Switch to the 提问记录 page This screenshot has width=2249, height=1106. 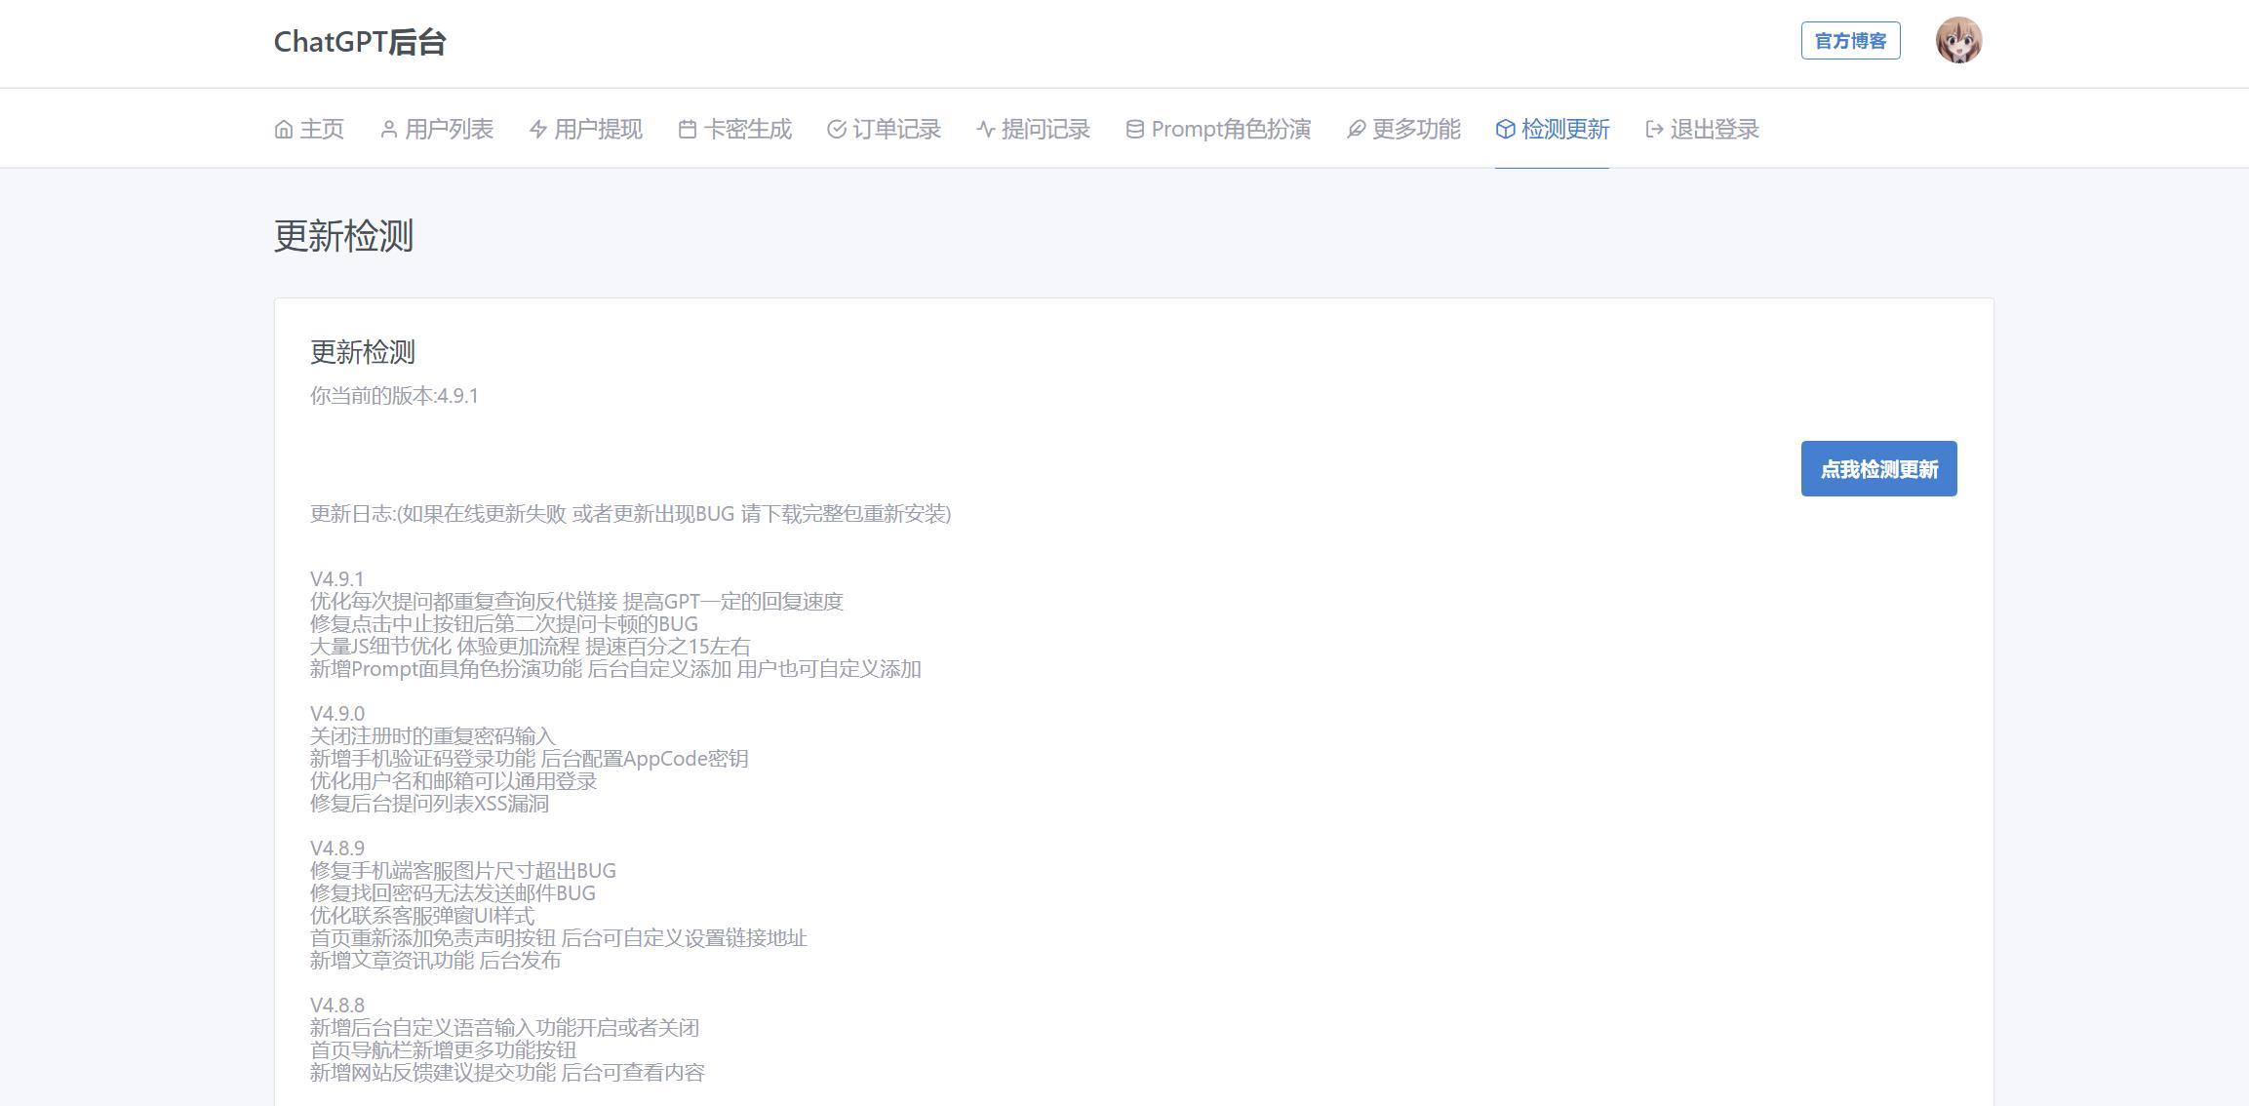1034,129
